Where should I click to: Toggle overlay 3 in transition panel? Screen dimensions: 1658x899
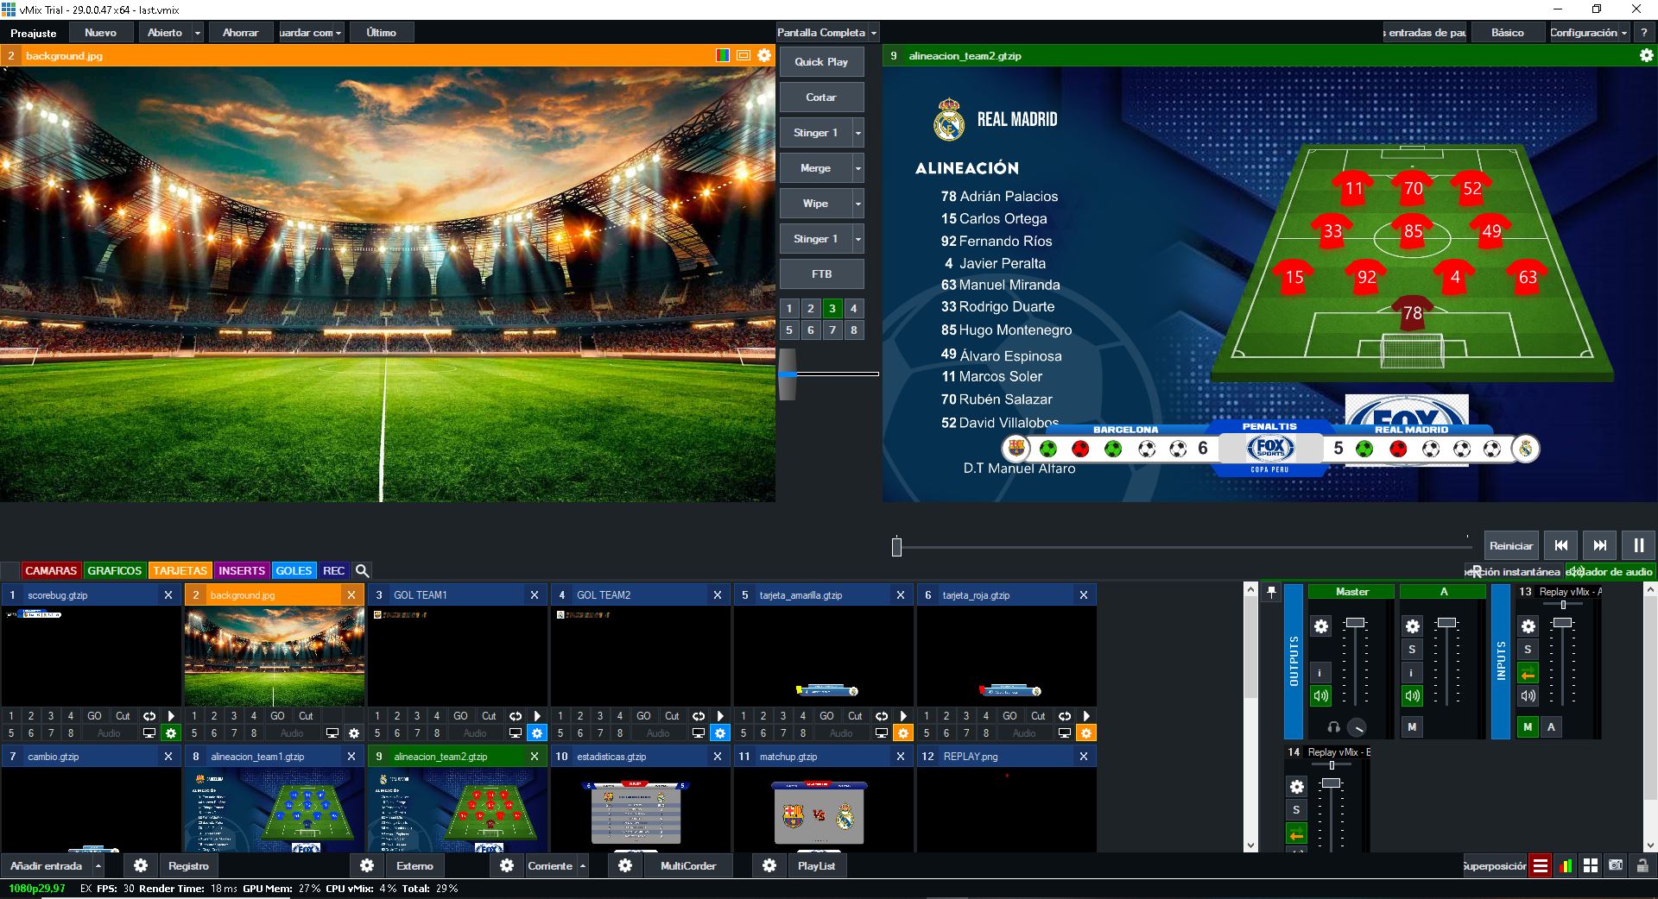click(x=832, y=308)
